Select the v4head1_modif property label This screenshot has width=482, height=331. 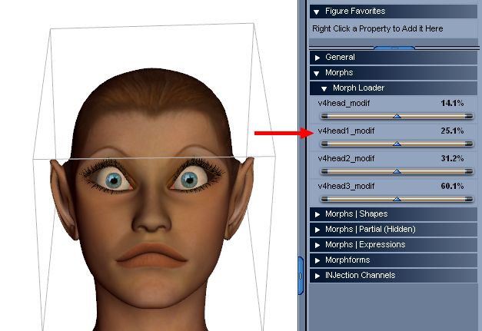(x=346, y=131)
